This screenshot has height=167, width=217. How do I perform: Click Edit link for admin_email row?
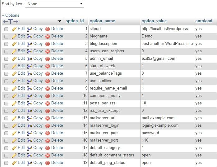[21, 59]
